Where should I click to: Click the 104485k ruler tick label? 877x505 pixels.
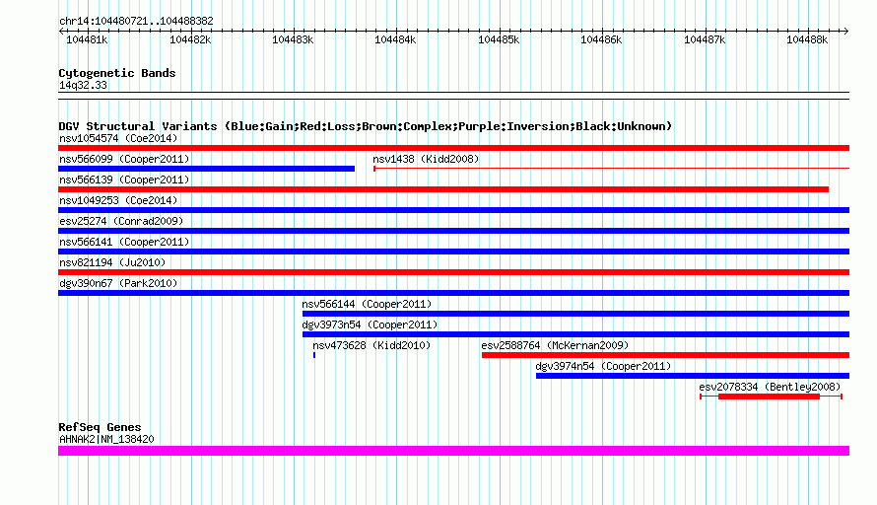pyautogui.click(x=499, y=39)
